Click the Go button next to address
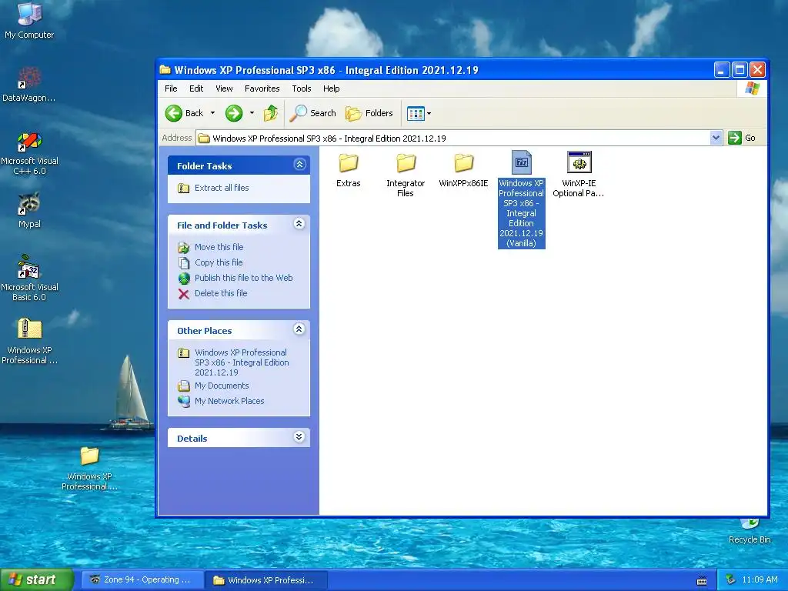 click(x=742, y=138)
